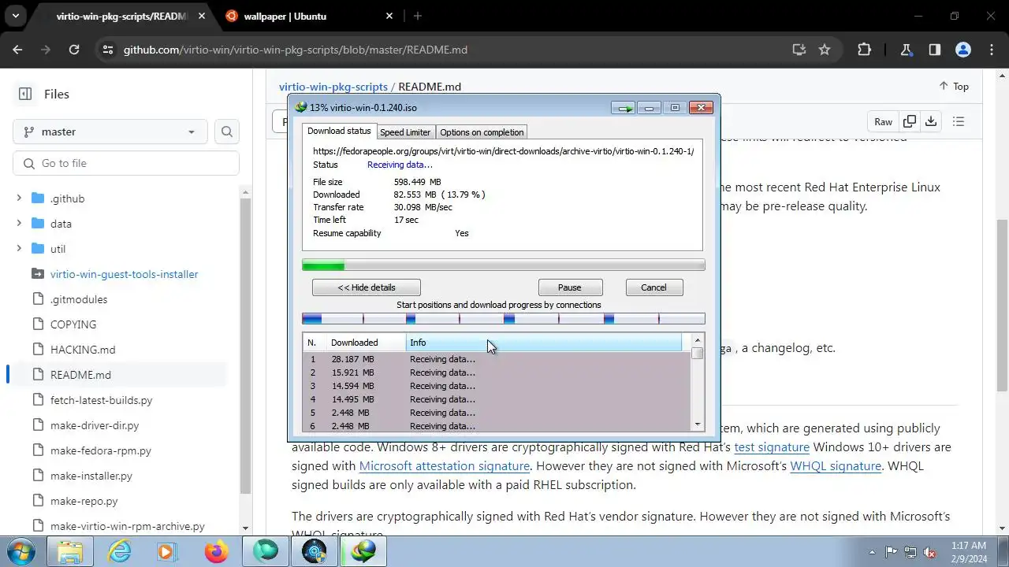Image resolution: width=1009 pixels, height=567 pixels.
Task: Reload the GitHub page
Action: click(x=74, y=50)
